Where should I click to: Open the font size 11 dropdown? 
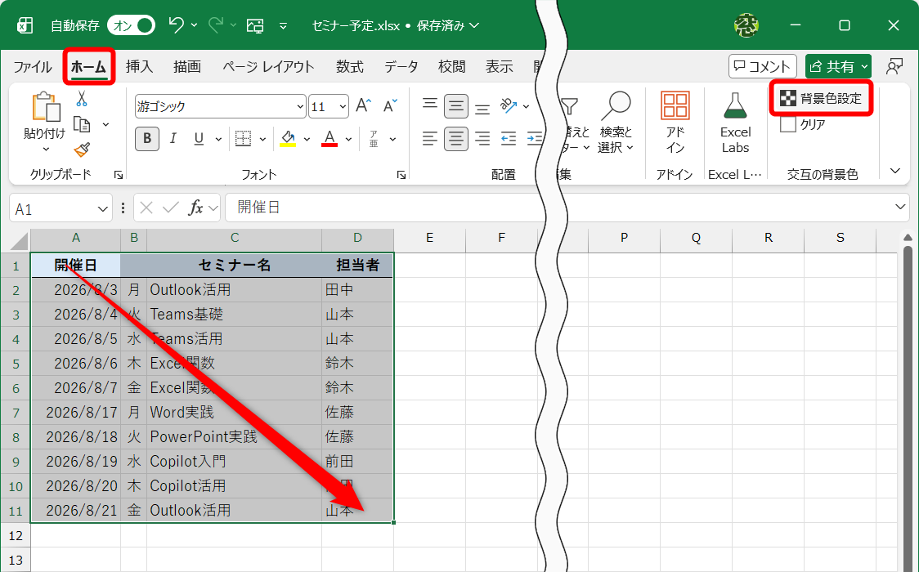pos(343,106)
